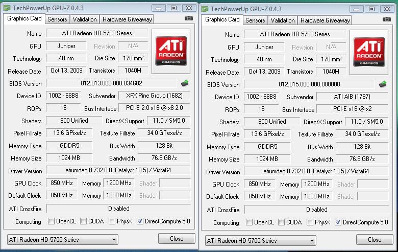Click BIOS Version field 012.013.000.000.034602
The image size is (398, 252).
[x=111, y=83]
